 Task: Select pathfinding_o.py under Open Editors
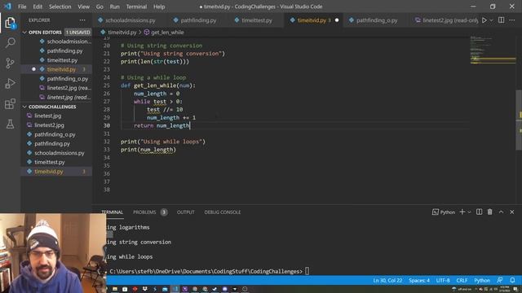point(56,79)
